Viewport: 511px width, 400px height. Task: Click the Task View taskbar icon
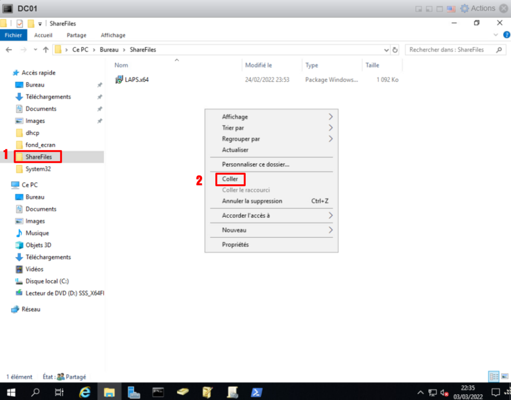pos(59,392)
